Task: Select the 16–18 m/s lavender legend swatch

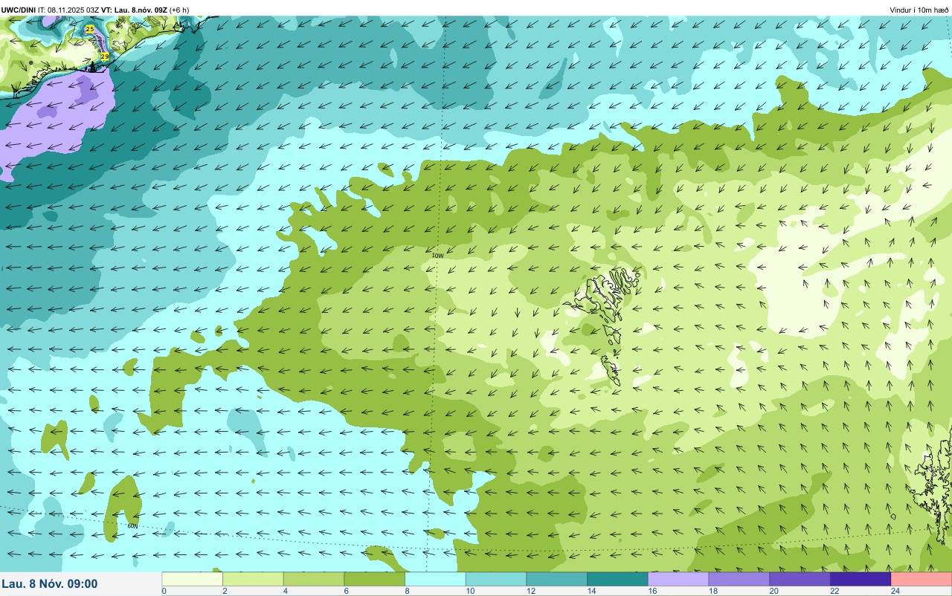Action: [678, 579]
